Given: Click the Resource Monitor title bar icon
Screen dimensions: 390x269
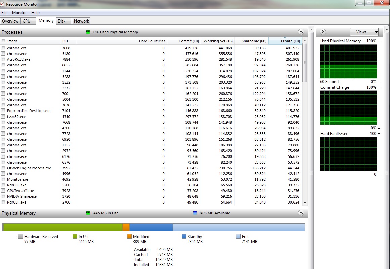Looking at the screenshot, I should (x=3, y=4).
